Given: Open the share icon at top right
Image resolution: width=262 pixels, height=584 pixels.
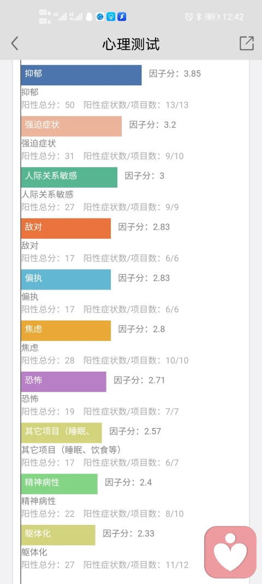Looking at the screenshot, I should click(x=247, y=43).
